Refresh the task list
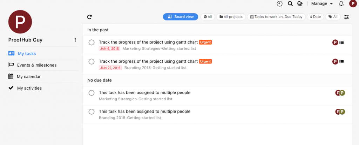The height and width of the screenshot is (145, 359). [x=89, y=17]
